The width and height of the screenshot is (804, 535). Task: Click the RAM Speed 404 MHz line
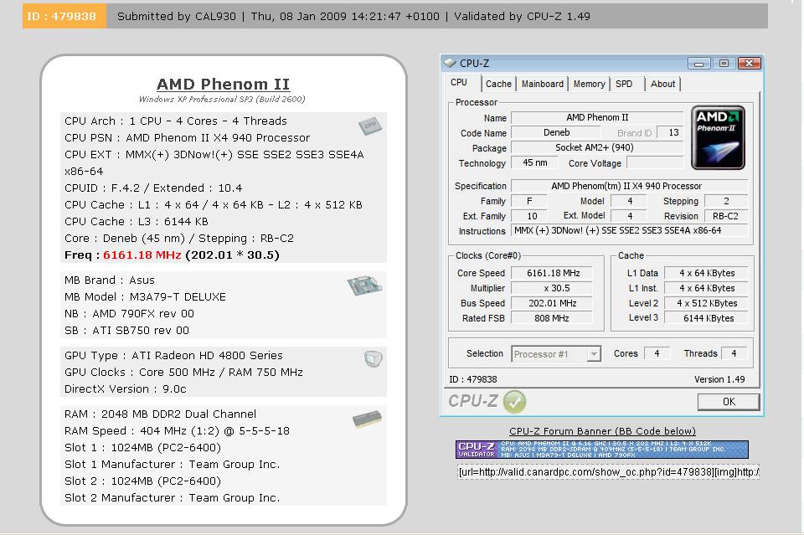177,431
